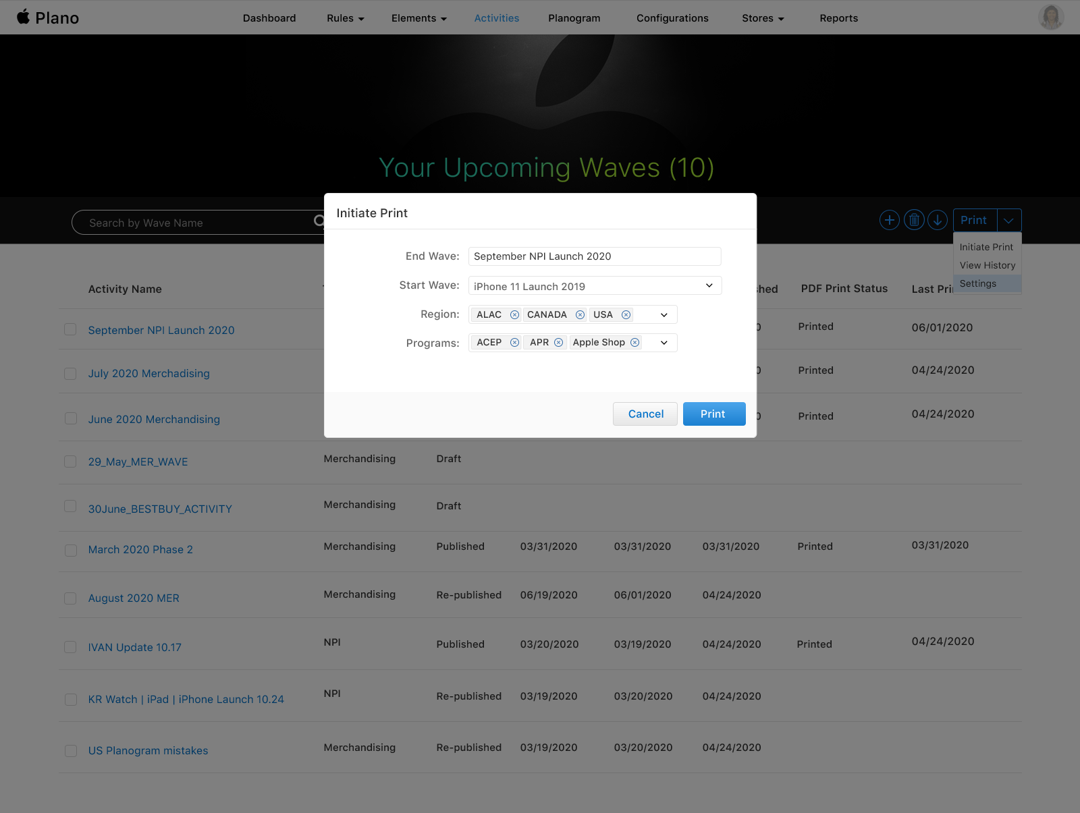
Task: Click the End Wave input field
Action: click(x=595, y=256)
